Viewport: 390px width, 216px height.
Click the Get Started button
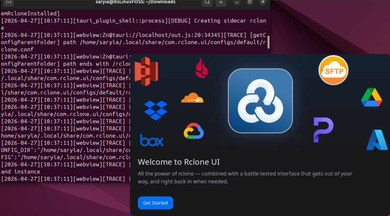(x=155, y=203)
